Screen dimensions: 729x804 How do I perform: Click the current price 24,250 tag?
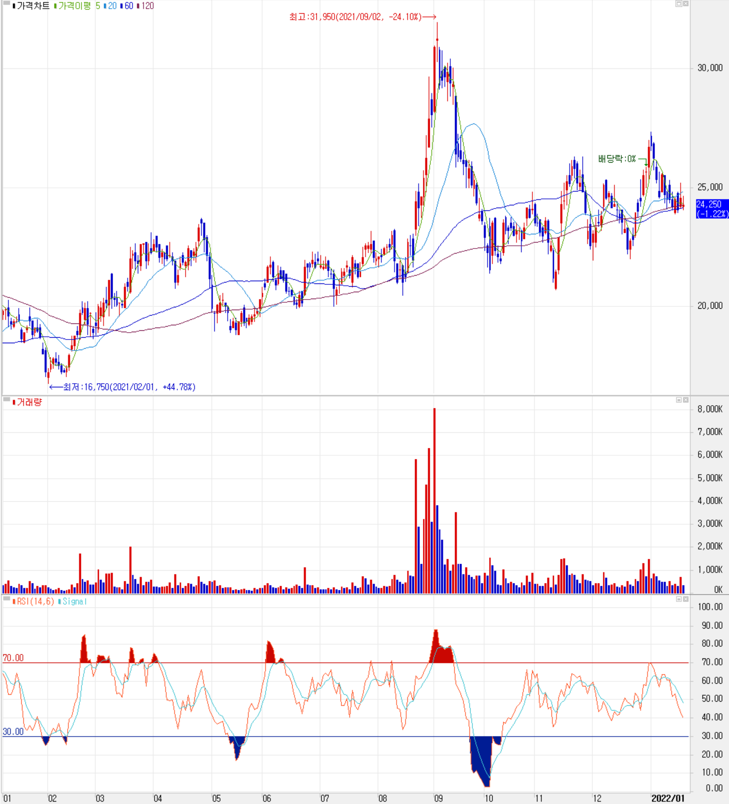click(712, 209)
